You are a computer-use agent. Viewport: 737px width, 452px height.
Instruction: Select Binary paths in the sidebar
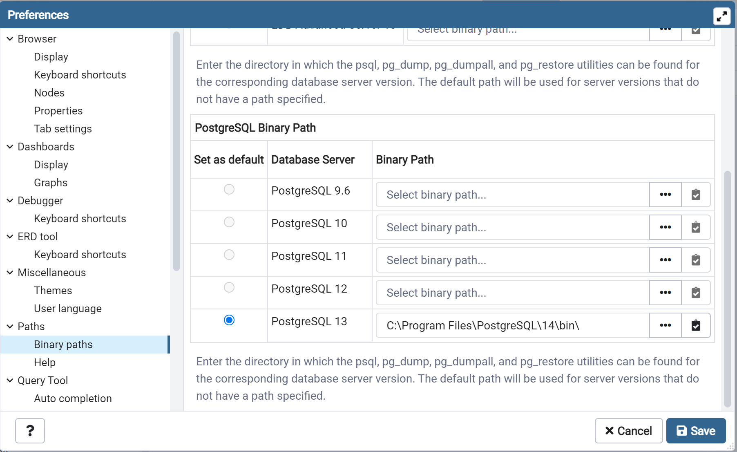pyautogui.click(x=63, y=345)
